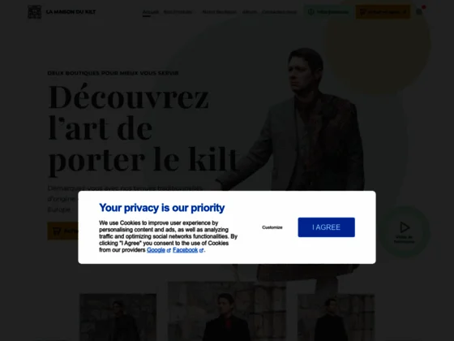This screenshot has width=454, height=341.
Task: Play the video via the circular play icon
Action: click(x=405, y=227)
